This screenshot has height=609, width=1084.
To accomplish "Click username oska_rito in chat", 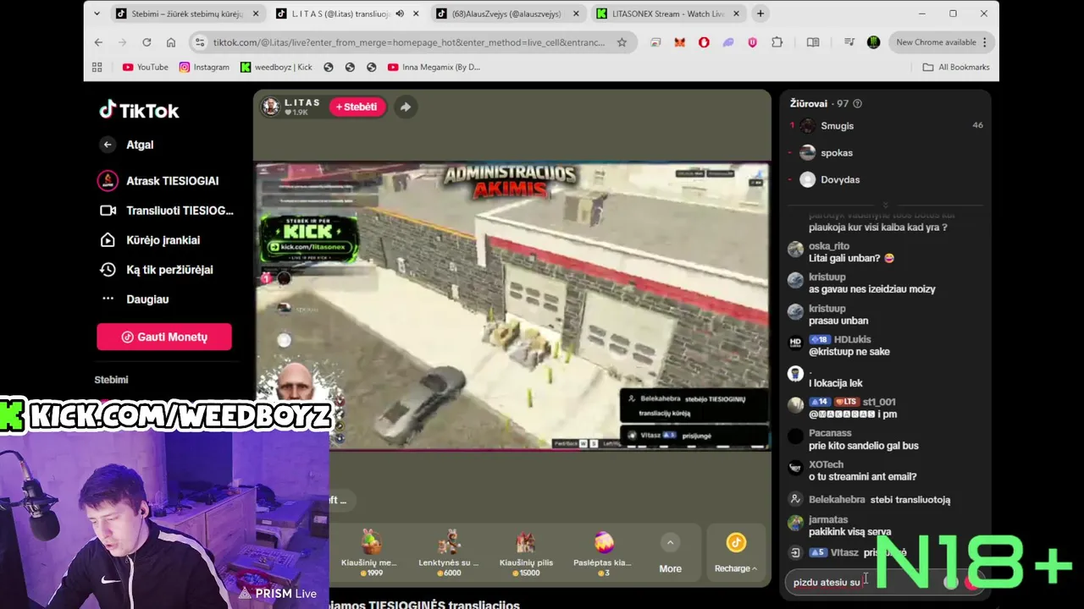I will [828, 246].
